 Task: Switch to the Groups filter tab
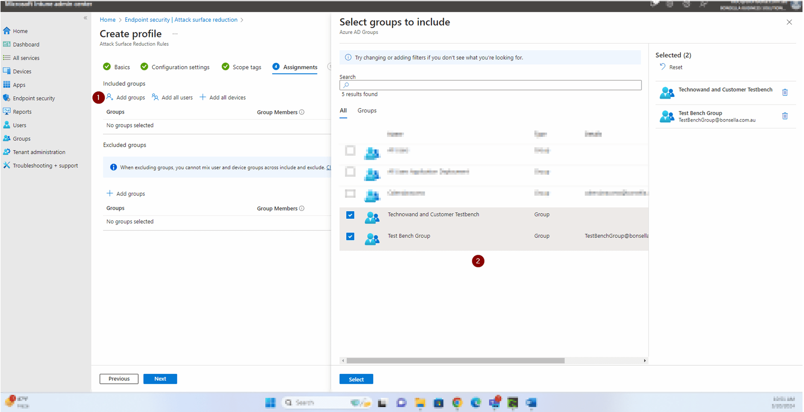coord(367,111)
